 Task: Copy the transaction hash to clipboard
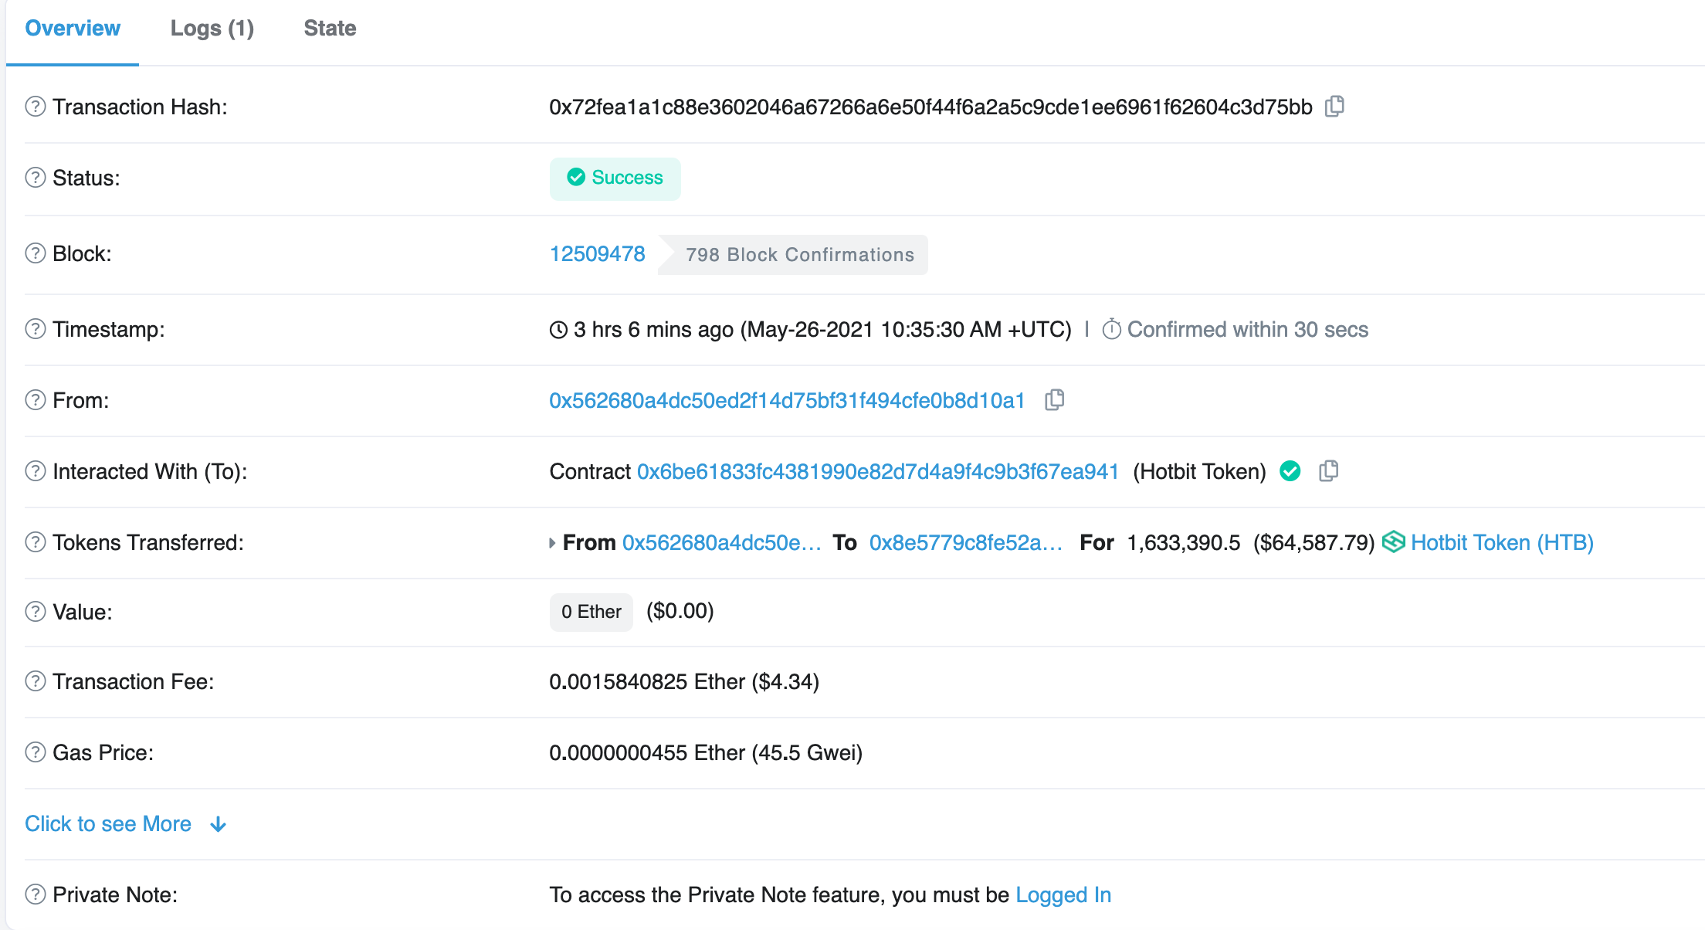[1334, 106]
